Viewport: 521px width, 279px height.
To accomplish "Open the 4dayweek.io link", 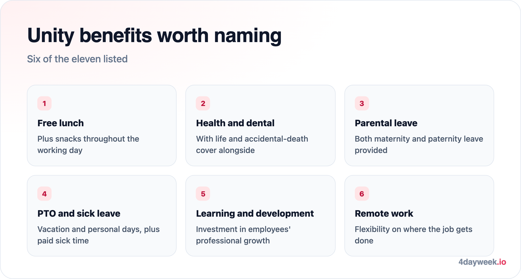I will pos(482,262).
